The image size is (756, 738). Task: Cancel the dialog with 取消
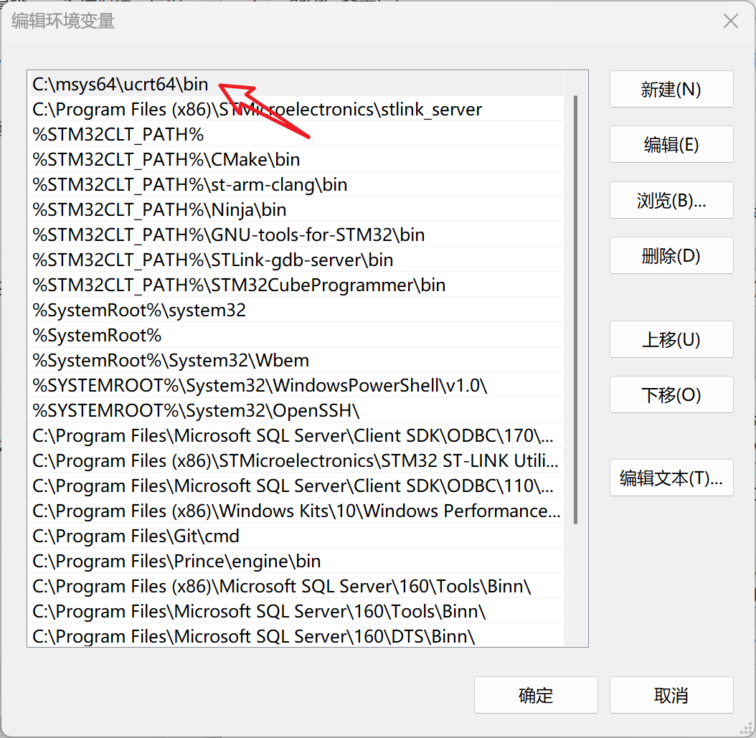point(671,695)
